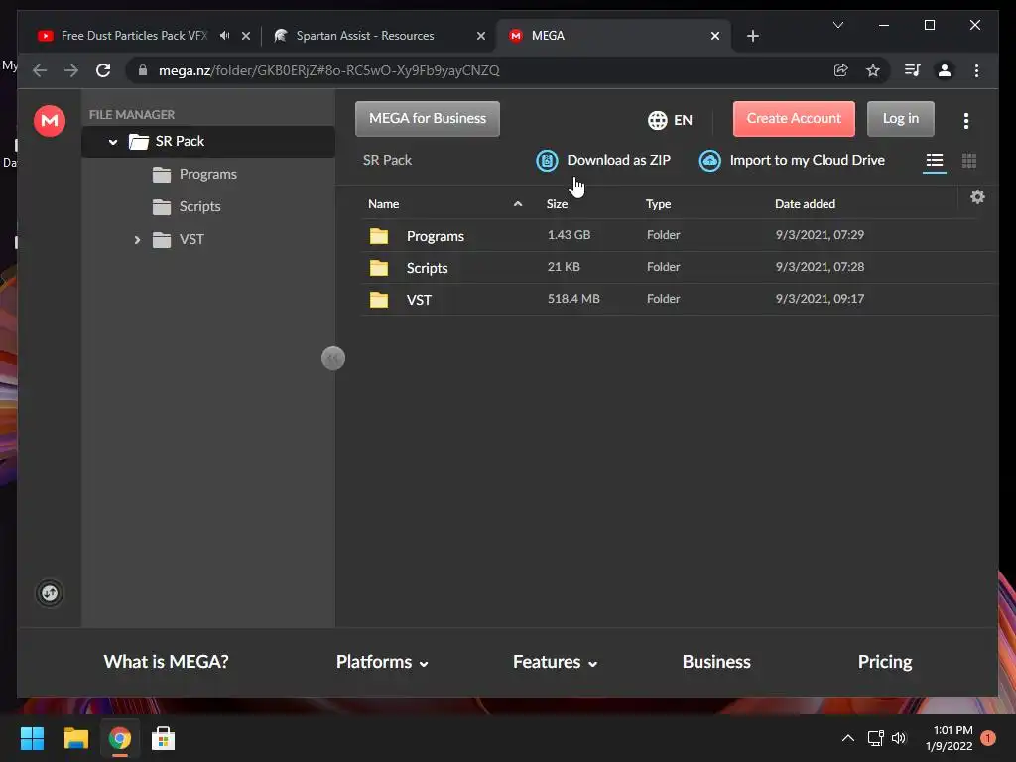Screen dimensions: 1016x762
Task: Click MEGA for Business button
Action: click(x=428, y=119)
